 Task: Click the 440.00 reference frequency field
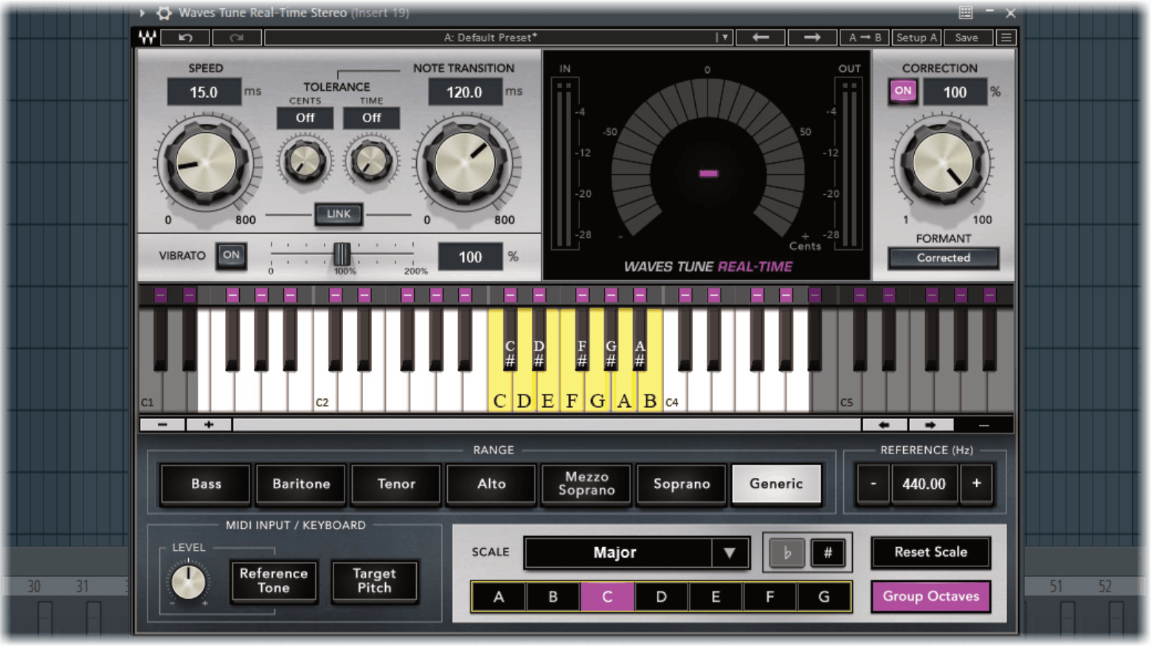924,484
